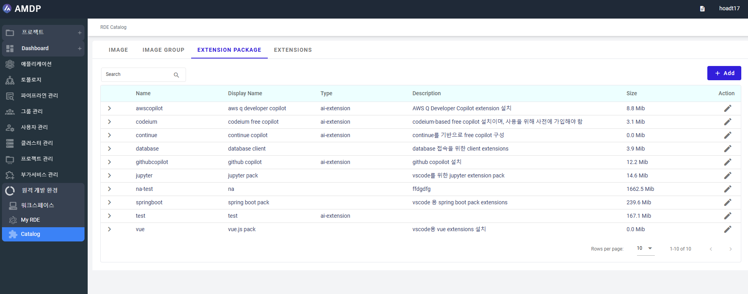This screenshot has width=748, height=294.
Task: Sort by the Name column header
Action: 143,93
